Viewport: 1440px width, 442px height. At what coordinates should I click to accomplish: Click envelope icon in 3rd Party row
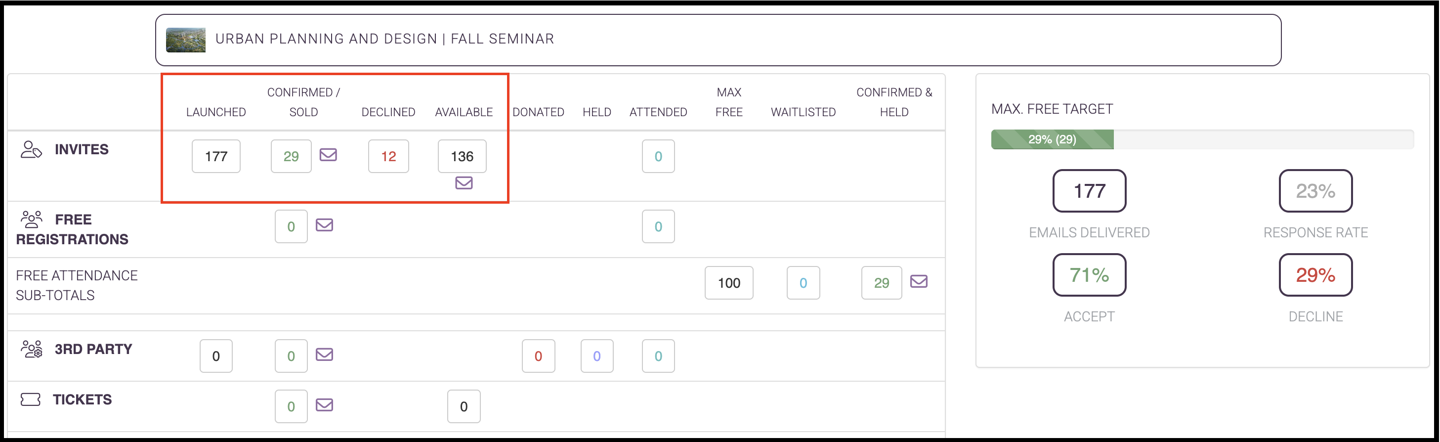[324, 354]
